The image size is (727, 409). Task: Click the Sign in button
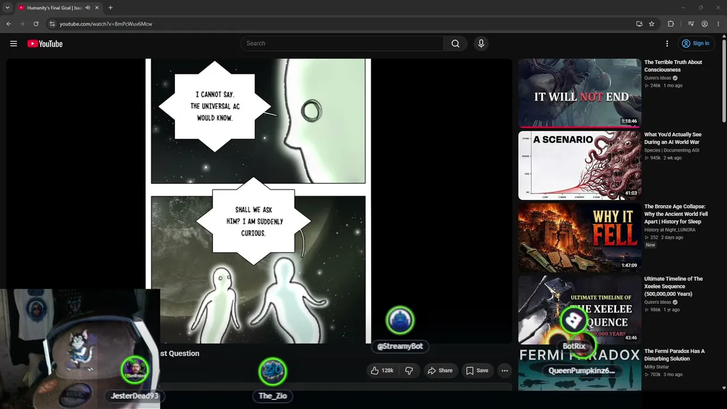pyautogui.click(x=696, y=44)
